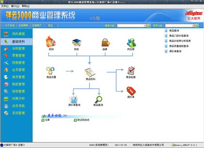Select the 会员管理 sidebar label
This screenshot has width=204, height=148.
[x=18, y=70]
